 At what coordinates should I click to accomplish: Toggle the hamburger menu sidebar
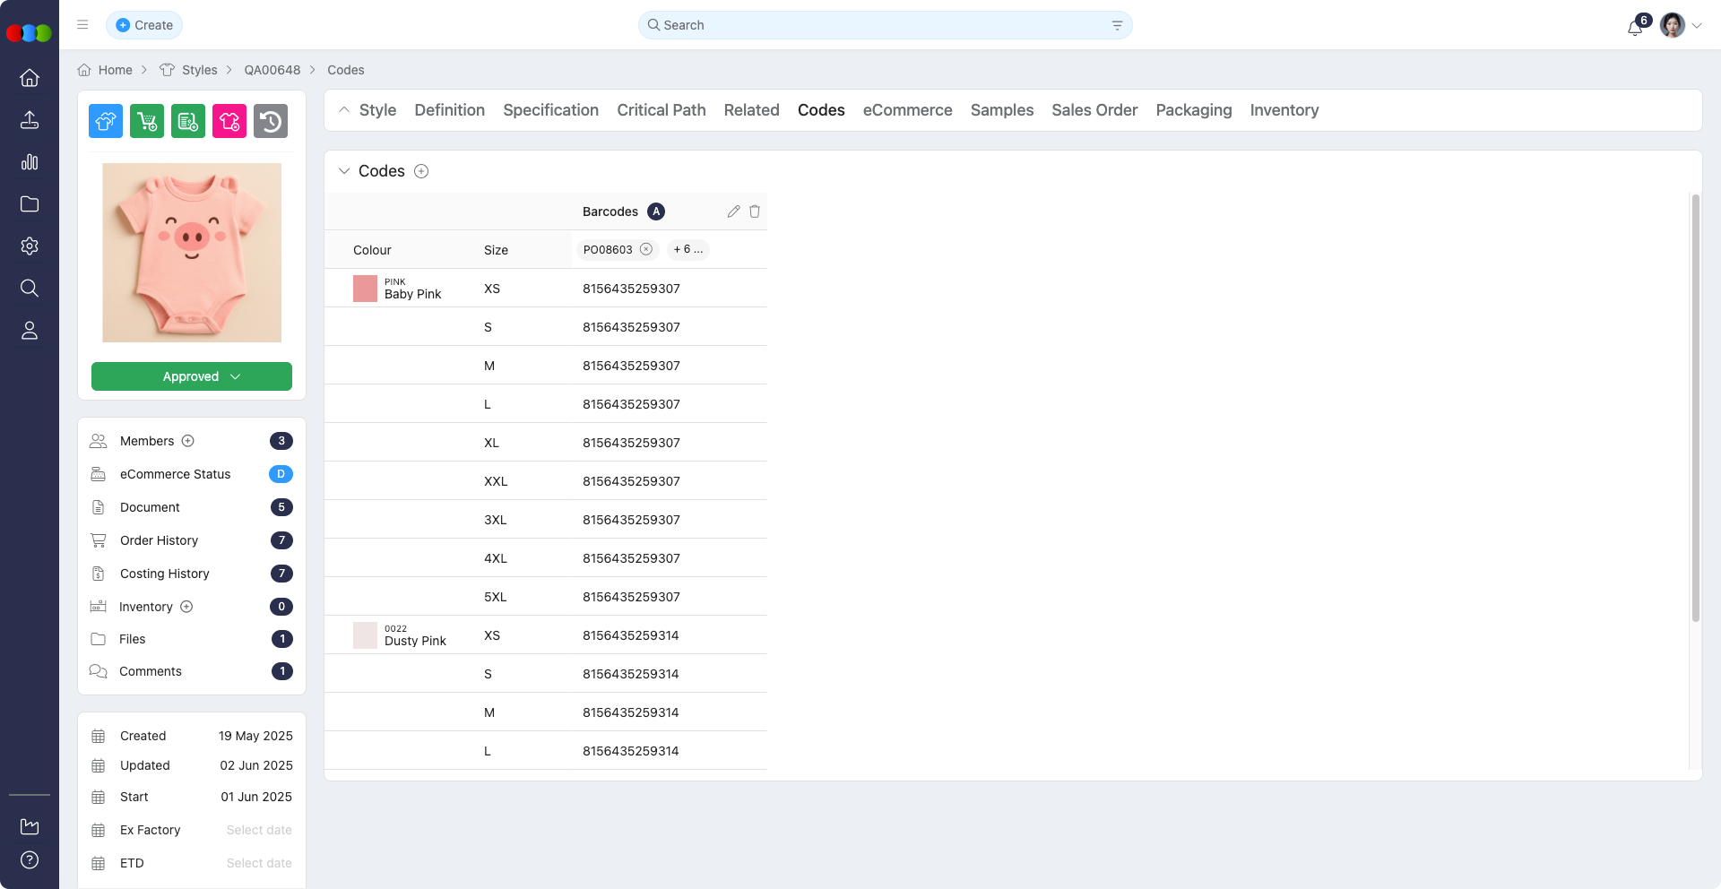coord(82,25)
